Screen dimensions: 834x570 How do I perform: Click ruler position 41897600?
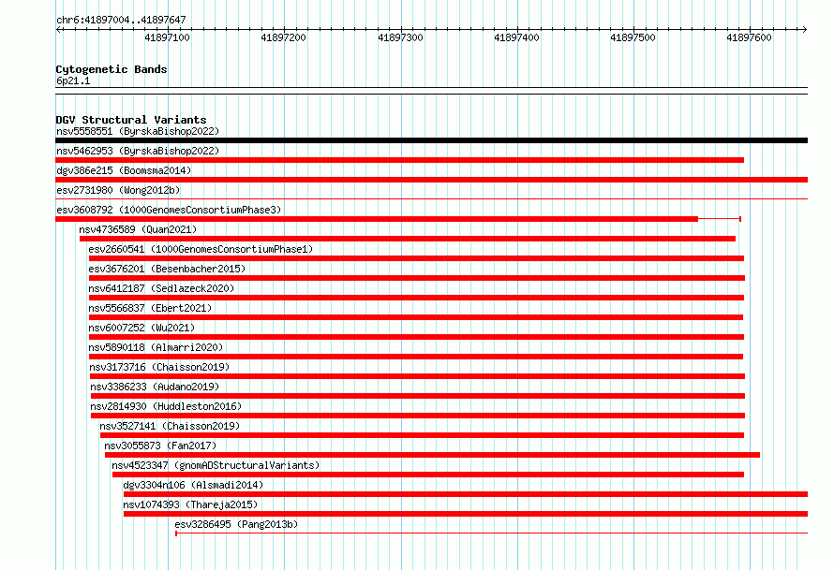749,37
